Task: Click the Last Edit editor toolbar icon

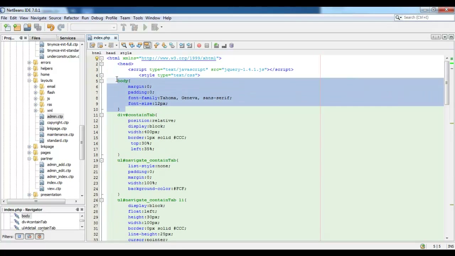Action: tap(92, 46)
